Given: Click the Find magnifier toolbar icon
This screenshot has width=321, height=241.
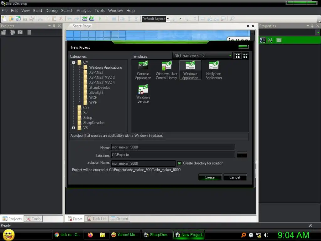Looking at the screenshot, I should click(x=232, y=19).
